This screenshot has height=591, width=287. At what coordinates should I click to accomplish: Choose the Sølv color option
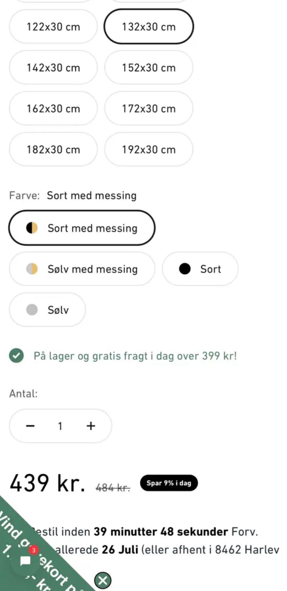click(47, 310)
